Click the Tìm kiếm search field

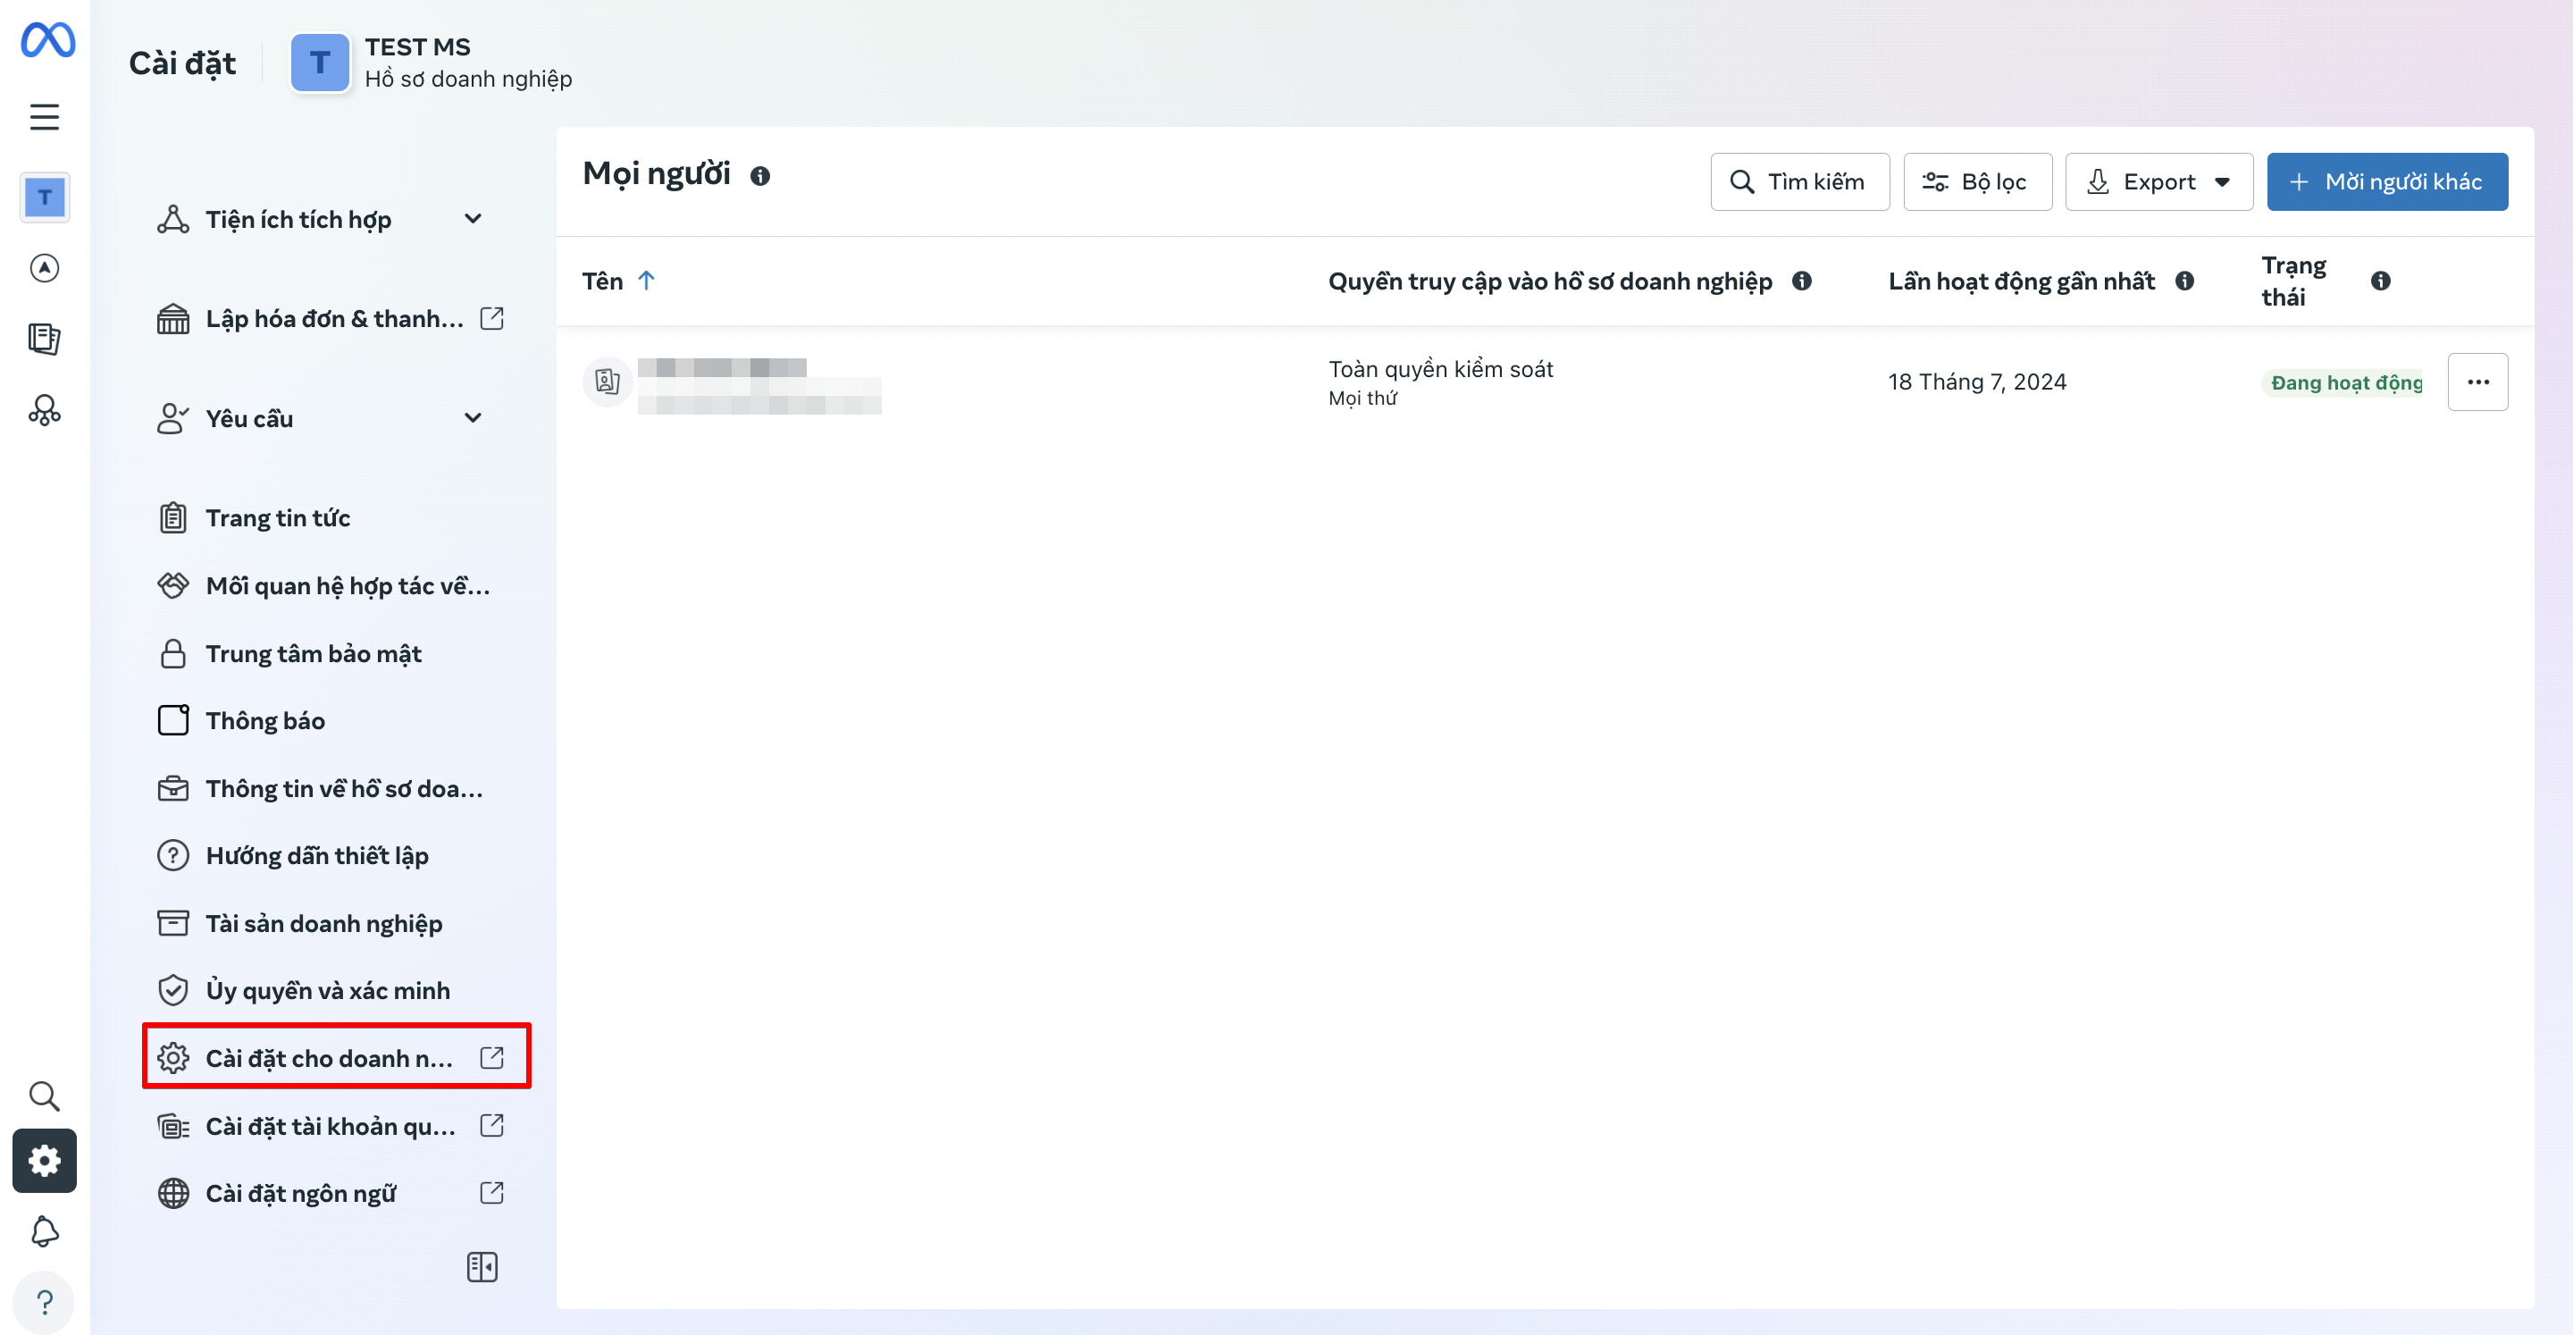click(1799, 182)
